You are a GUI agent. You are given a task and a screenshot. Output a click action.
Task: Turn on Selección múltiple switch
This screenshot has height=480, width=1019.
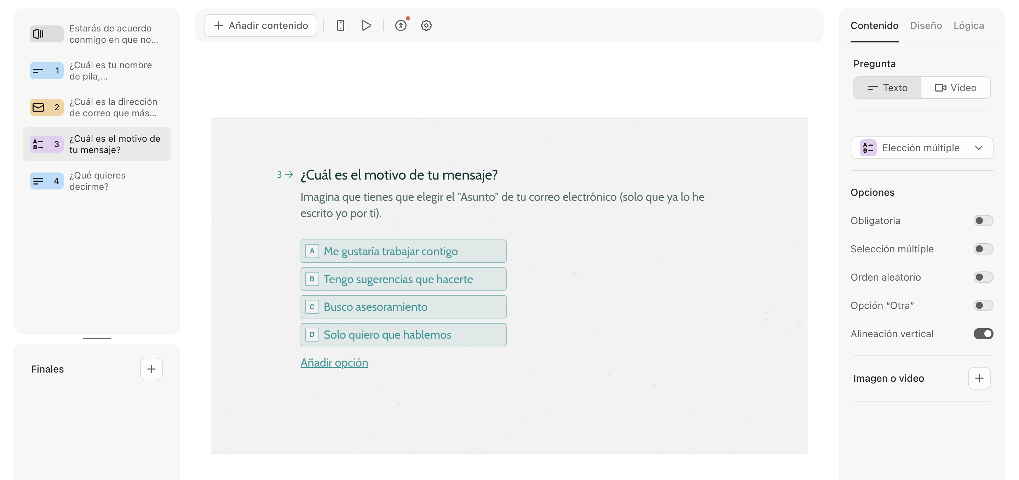(983, 249)
